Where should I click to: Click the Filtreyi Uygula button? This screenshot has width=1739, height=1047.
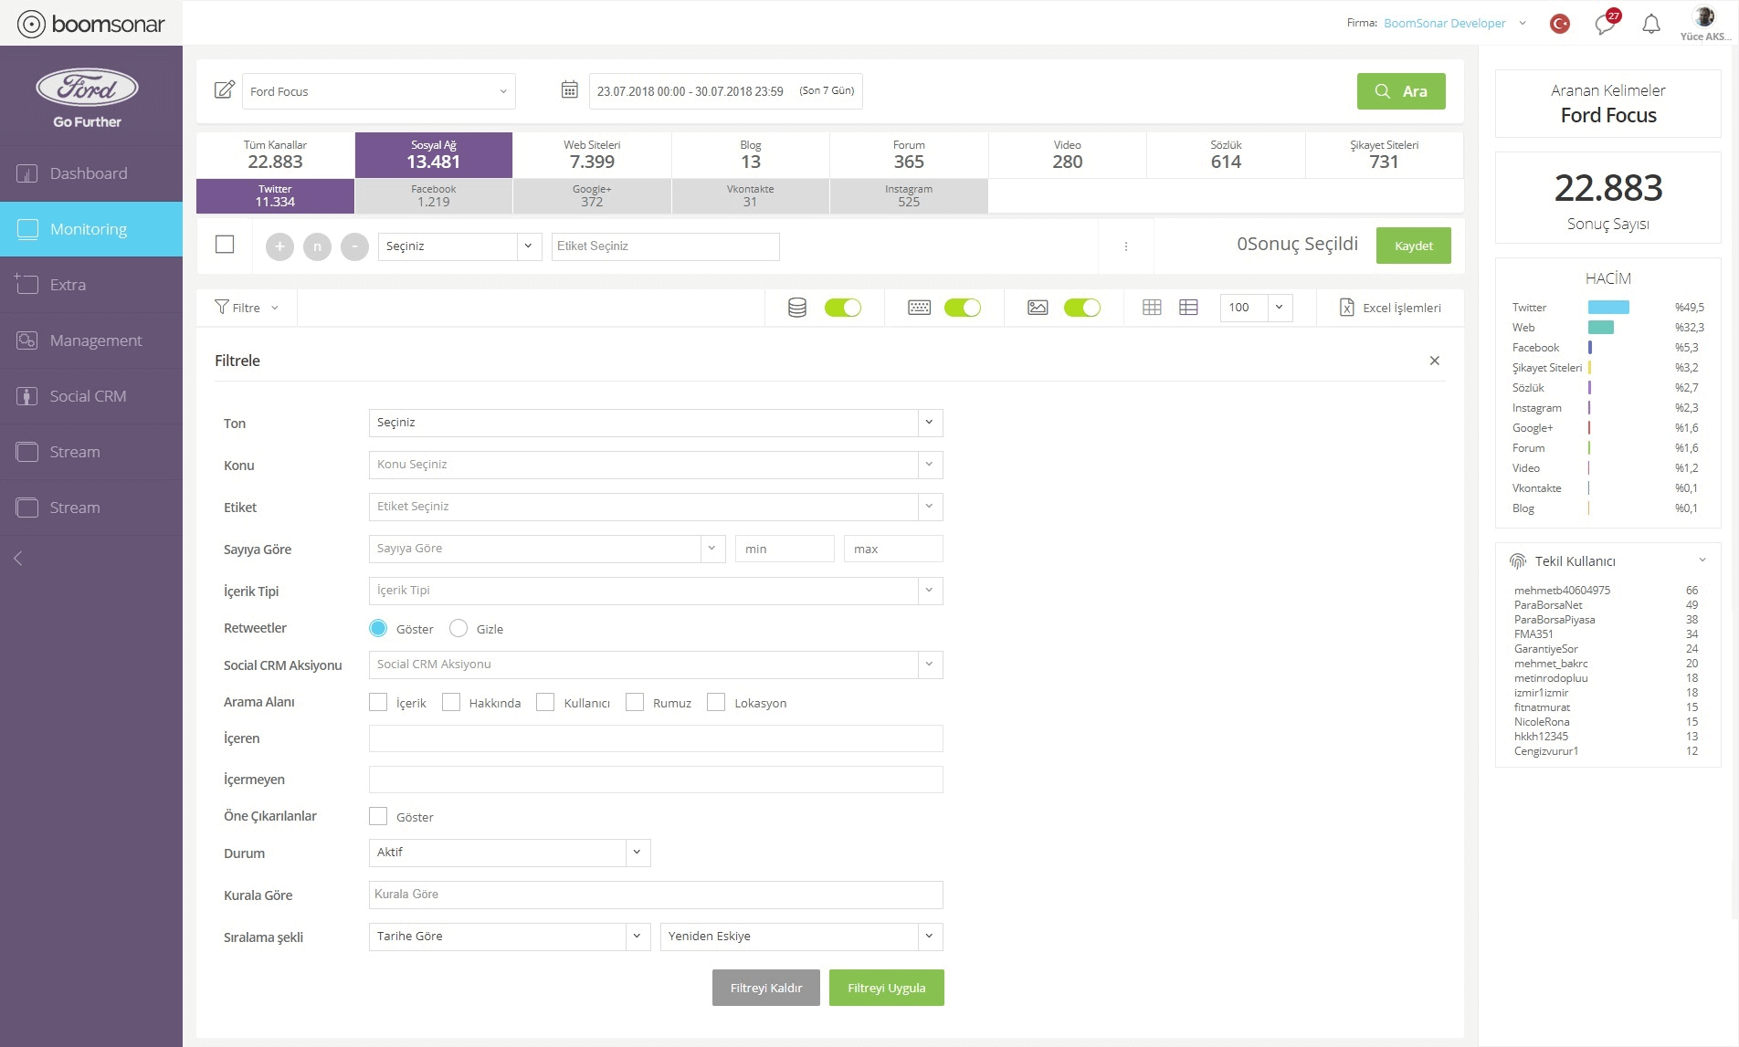tap(887, 988)
